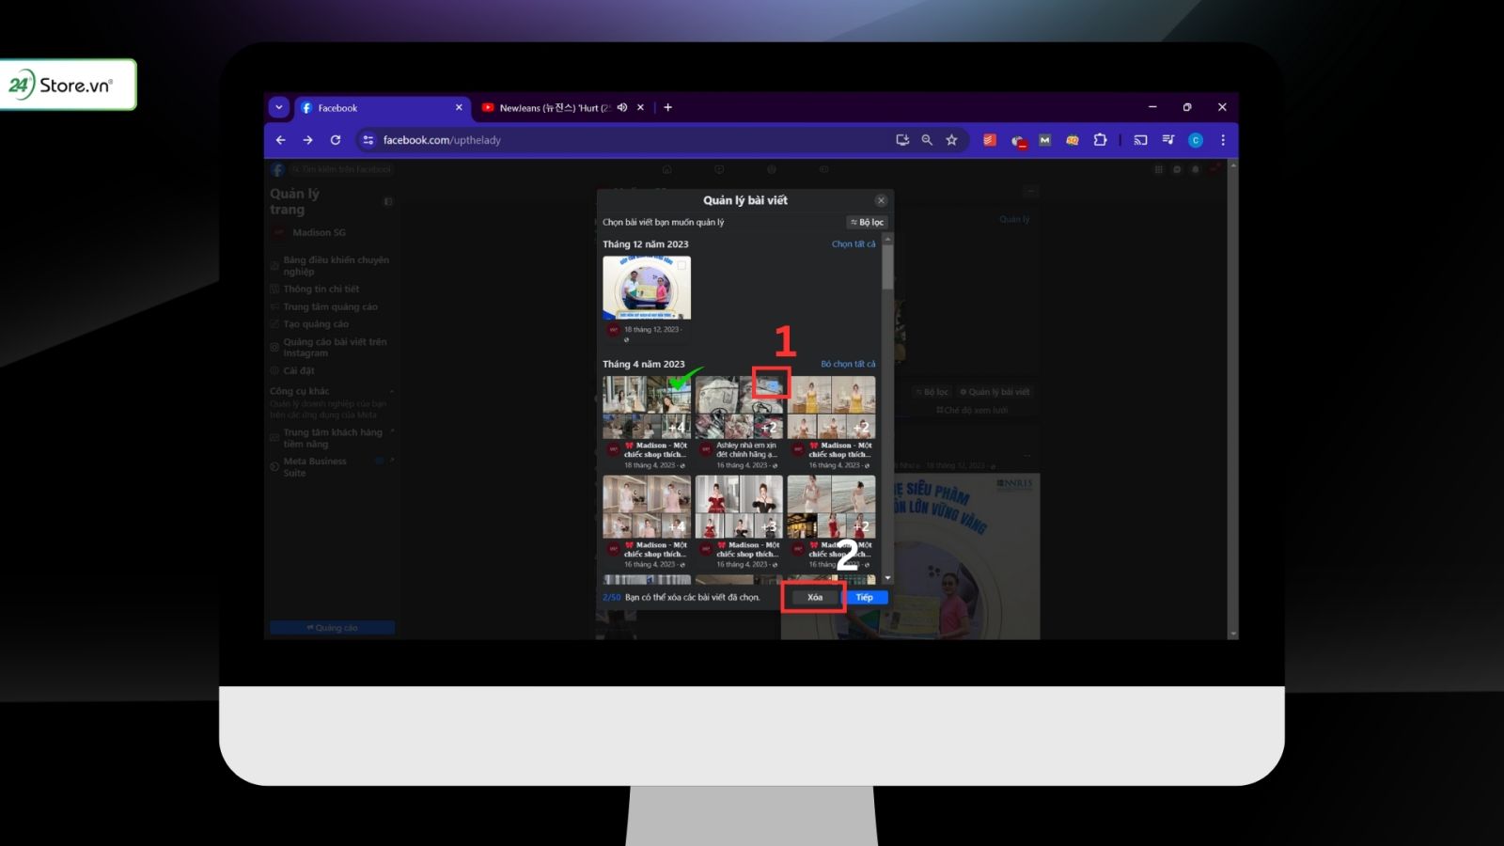This screenshot has height=846, width=1504.
Task: Select the red dress Madison post thumbnail
Action: pyautogui.click(x=739, y=507)
